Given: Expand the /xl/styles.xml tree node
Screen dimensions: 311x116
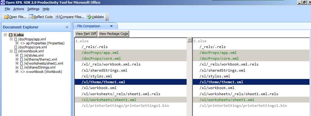Looking at the screenshot, I should [x=17, y=55].
